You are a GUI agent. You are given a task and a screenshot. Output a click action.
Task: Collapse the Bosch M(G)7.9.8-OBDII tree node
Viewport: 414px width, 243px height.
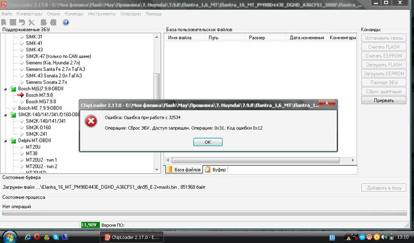tap(5, 89)
